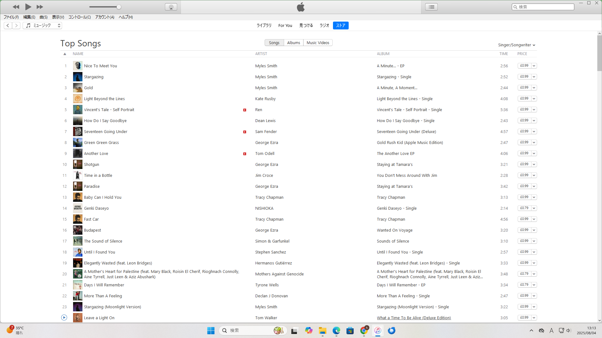Select the Songs view toggle

pos(274,43)
